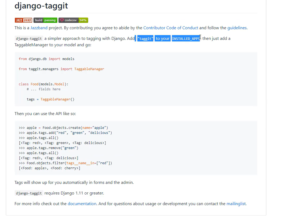Click the django-taggit inline code in first paragraph
Viewport: 287px width, 216px height.
tap(29, 39)
